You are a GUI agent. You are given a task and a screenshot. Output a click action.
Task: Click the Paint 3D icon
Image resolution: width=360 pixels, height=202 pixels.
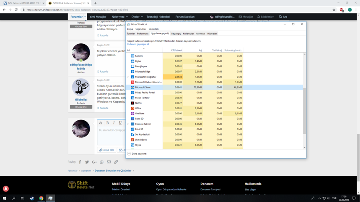(132, 119)
